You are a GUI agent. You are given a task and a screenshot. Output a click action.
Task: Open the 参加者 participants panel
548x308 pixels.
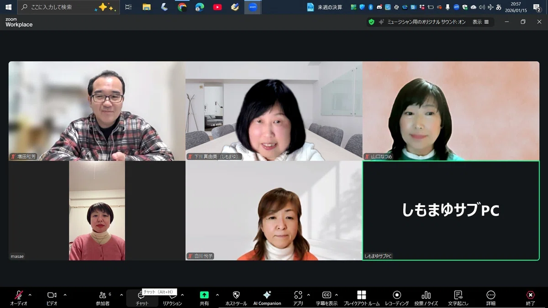(x=103, y=298)
